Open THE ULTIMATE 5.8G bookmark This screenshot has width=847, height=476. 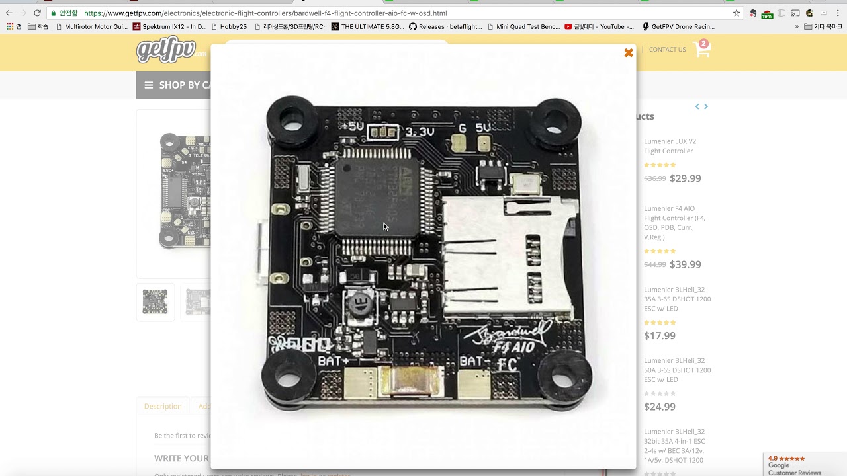point(369,27)
